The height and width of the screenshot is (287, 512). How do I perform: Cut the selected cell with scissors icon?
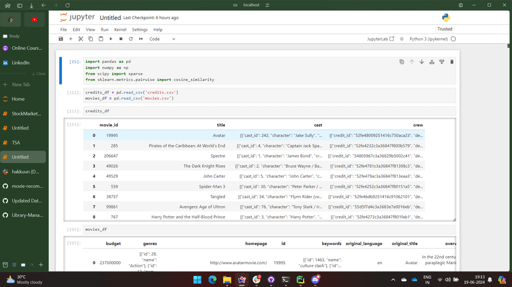[80, 39]
